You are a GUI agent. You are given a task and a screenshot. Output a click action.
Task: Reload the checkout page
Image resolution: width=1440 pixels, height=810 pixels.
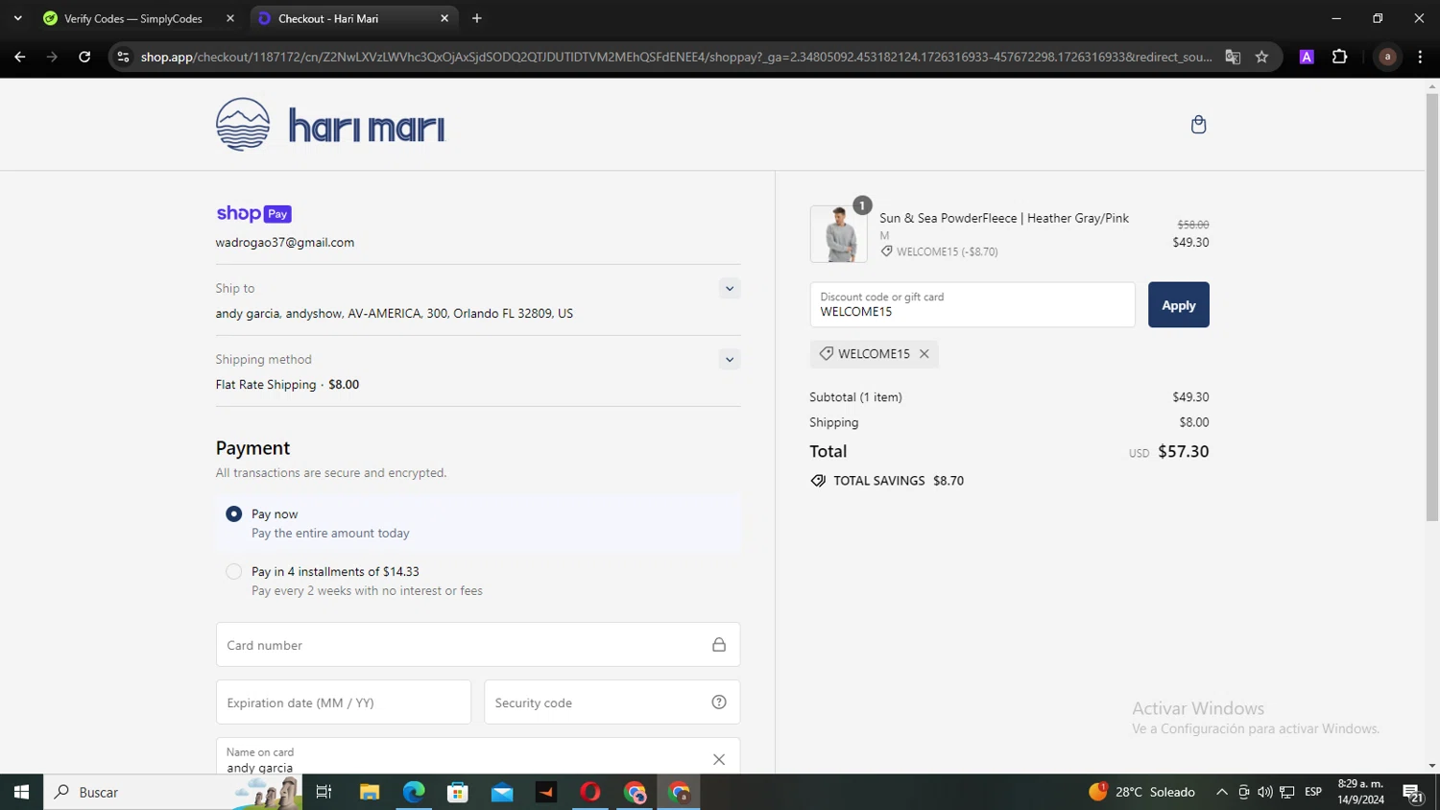[x=84, y=57]
